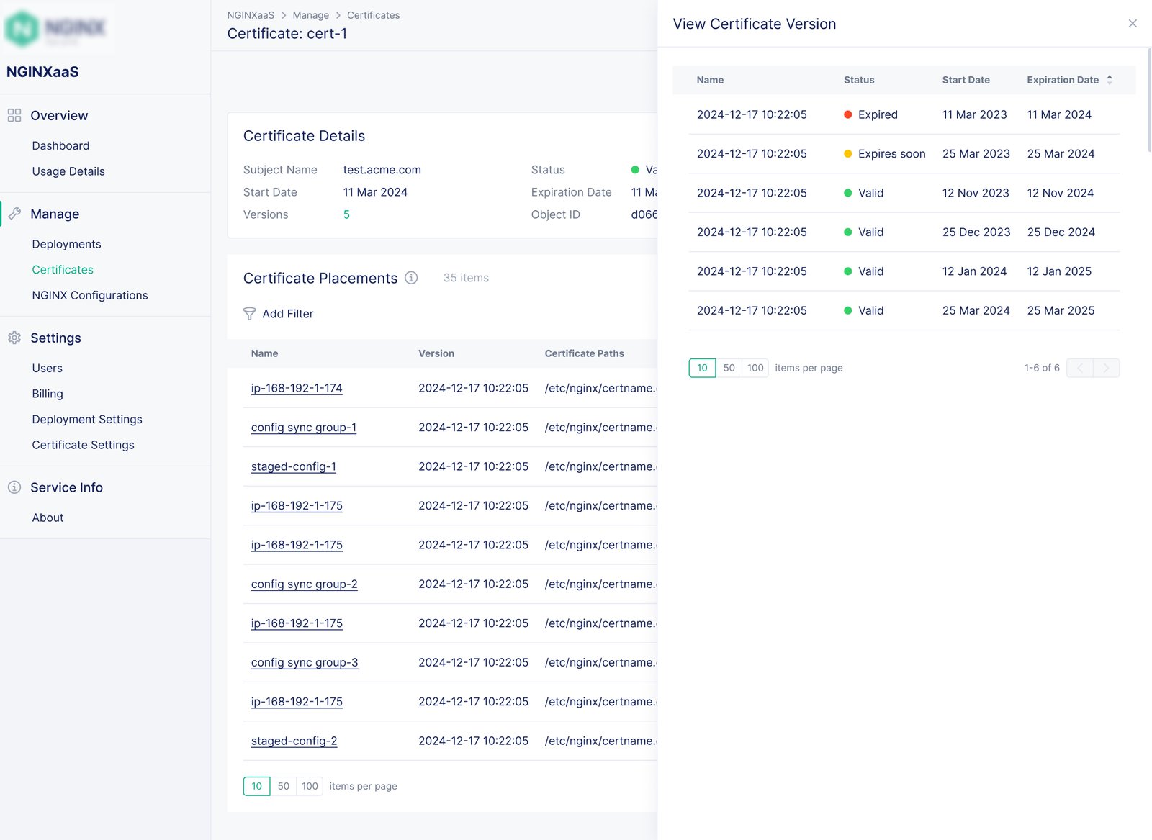1152x840 pixels.
Task: Open NGINX Configurations page
Action: tap(90, 295)
